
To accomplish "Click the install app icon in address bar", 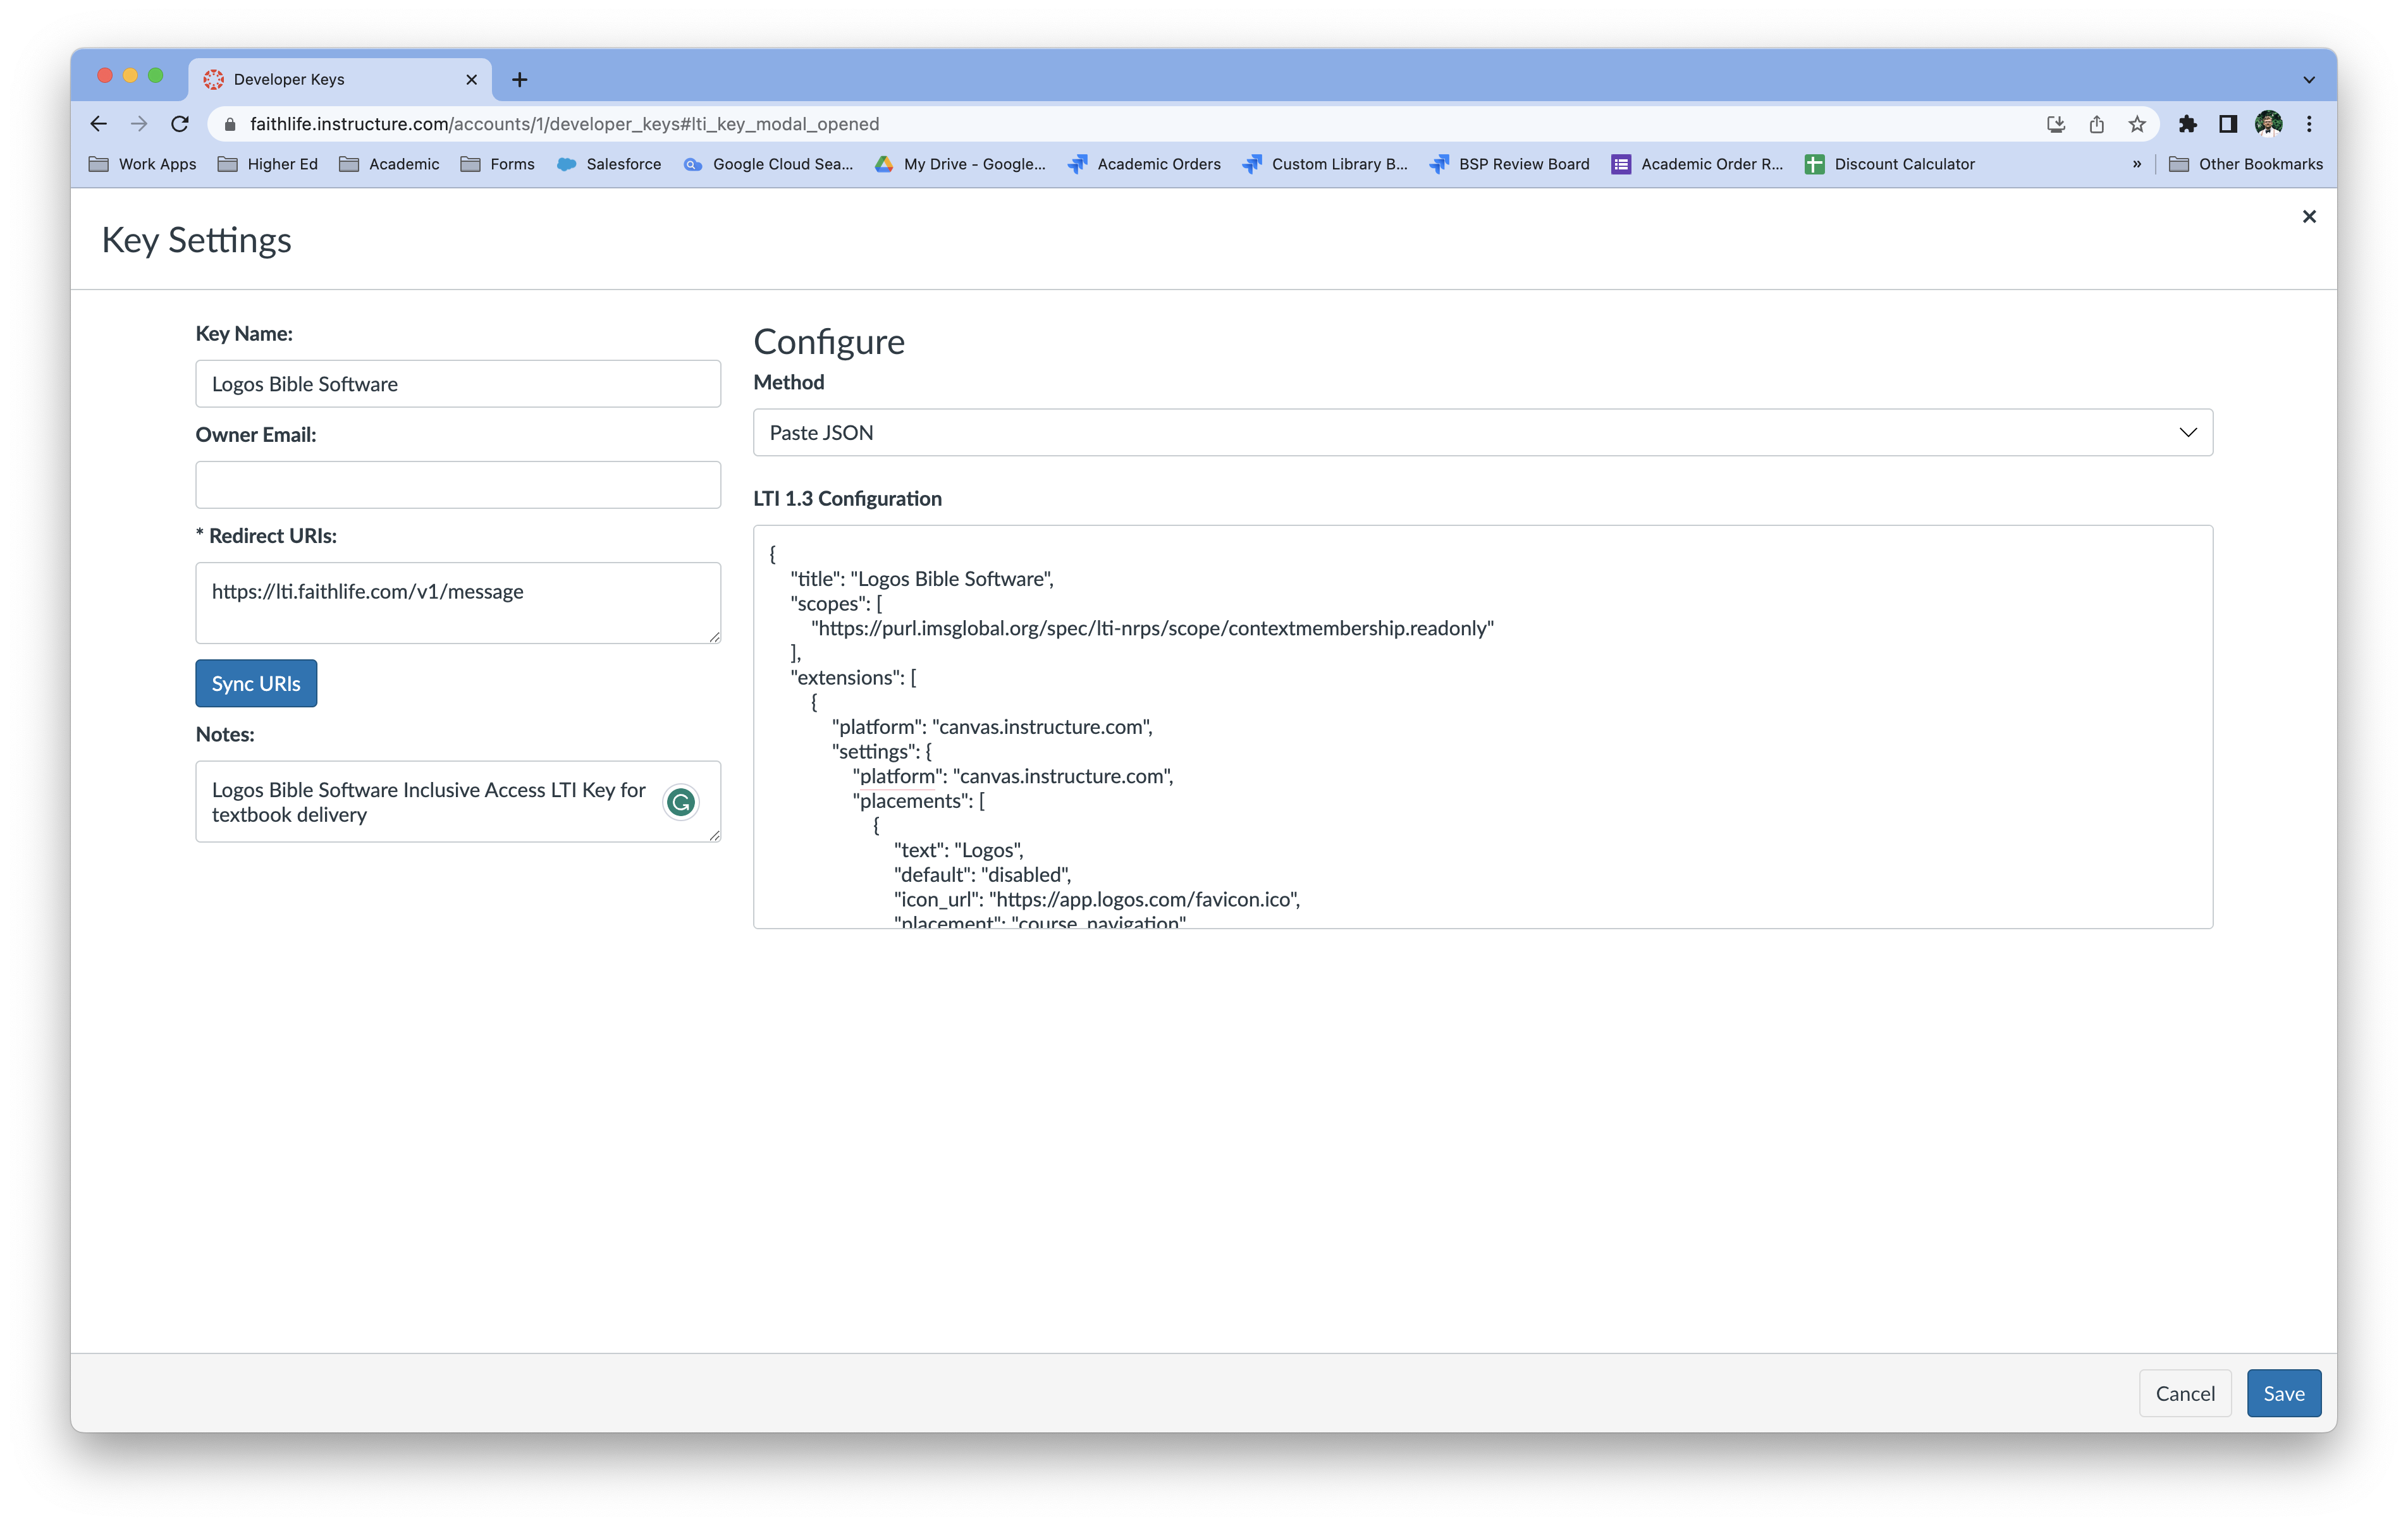I will 2056,124.
